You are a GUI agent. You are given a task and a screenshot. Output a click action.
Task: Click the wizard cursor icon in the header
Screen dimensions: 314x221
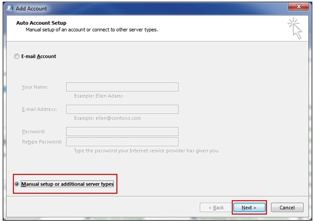(x=295, y=28)
